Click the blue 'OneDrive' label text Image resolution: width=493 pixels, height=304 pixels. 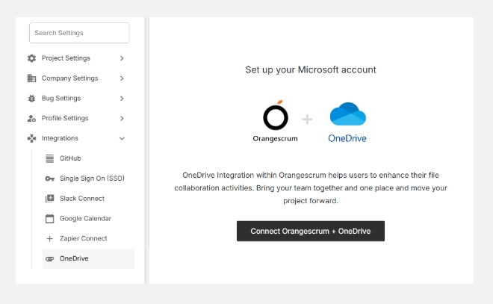point(347,138)
